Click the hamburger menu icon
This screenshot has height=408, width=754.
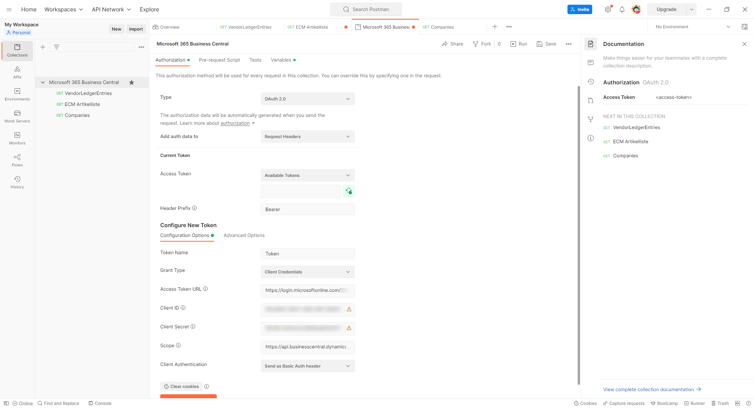(9, 9)
